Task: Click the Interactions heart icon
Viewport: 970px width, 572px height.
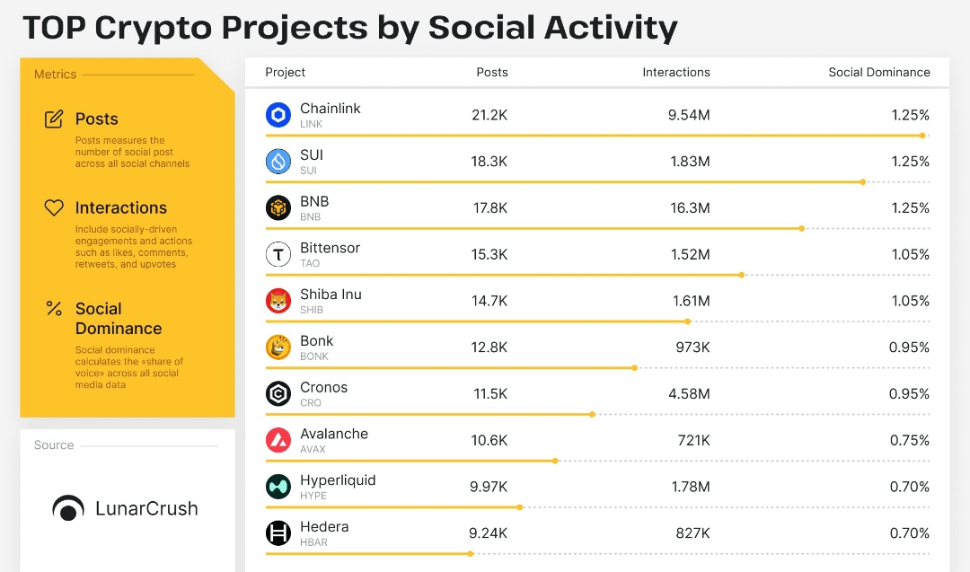Action: (54, 207)
